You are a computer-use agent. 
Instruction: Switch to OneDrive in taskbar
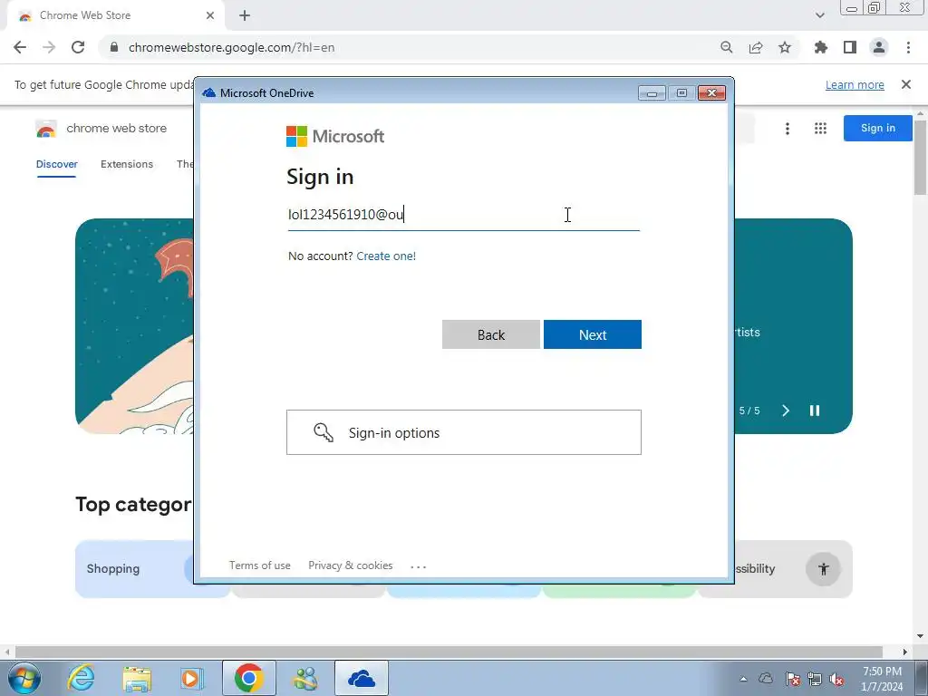pyautogui.click(x=362, y=678)
